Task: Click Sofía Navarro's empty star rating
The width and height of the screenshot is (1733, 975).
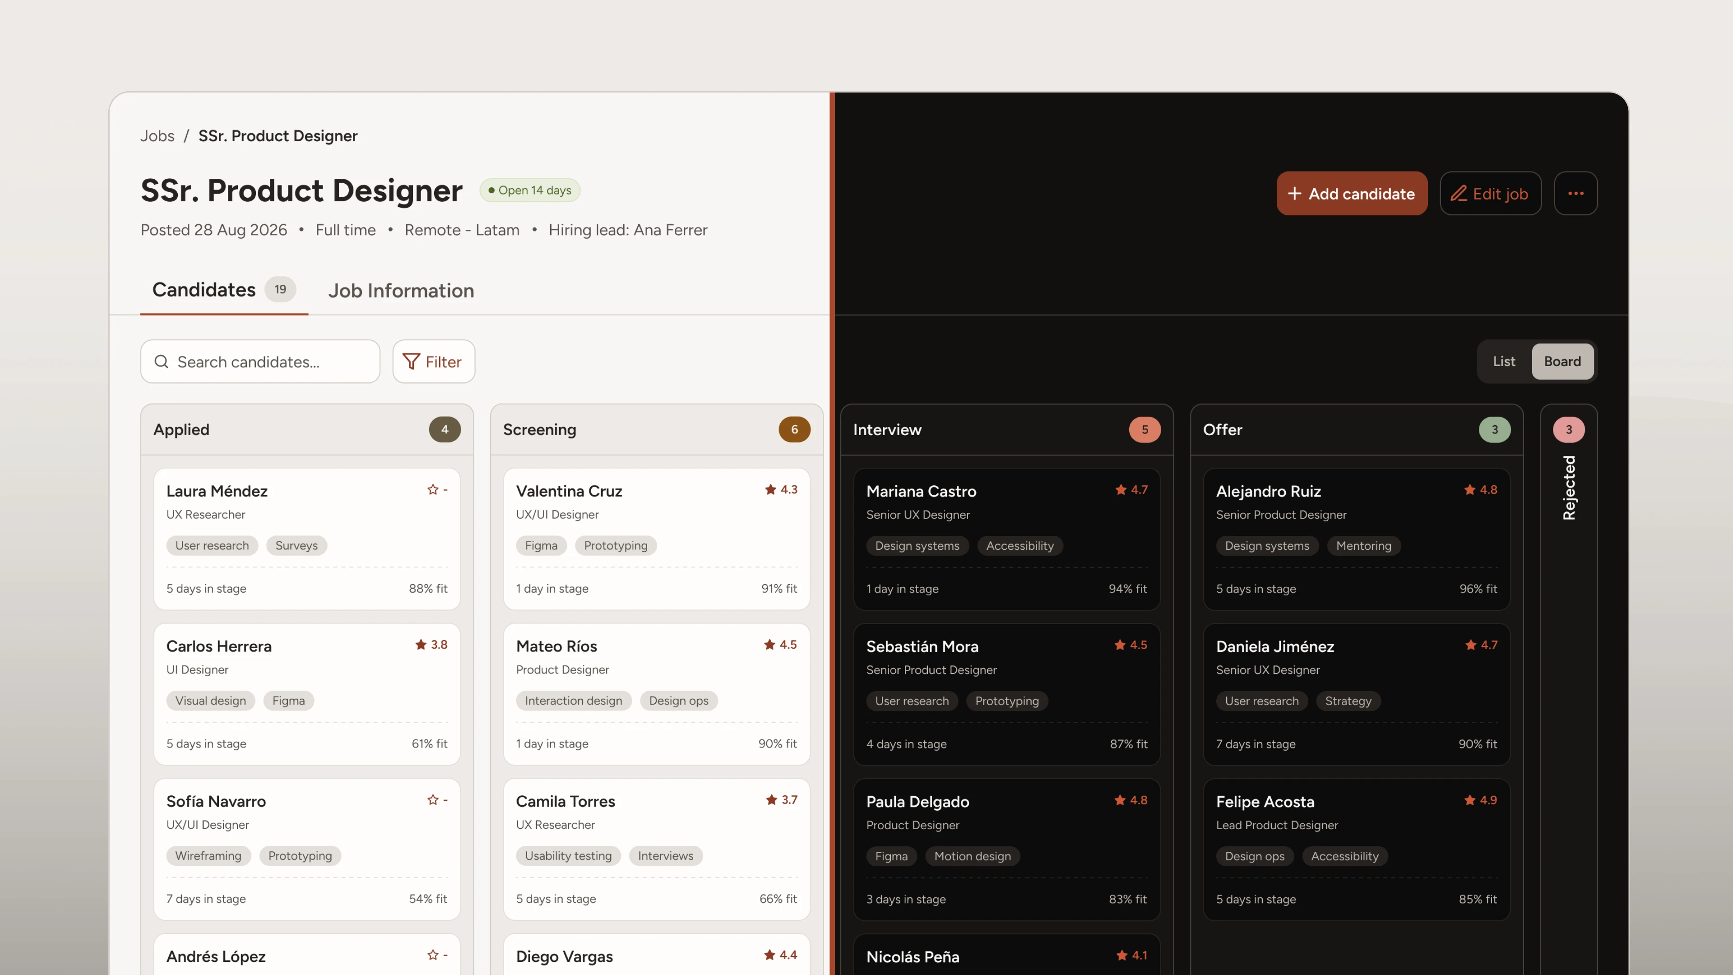Action: pyautogui.click(x=433, y=800)
